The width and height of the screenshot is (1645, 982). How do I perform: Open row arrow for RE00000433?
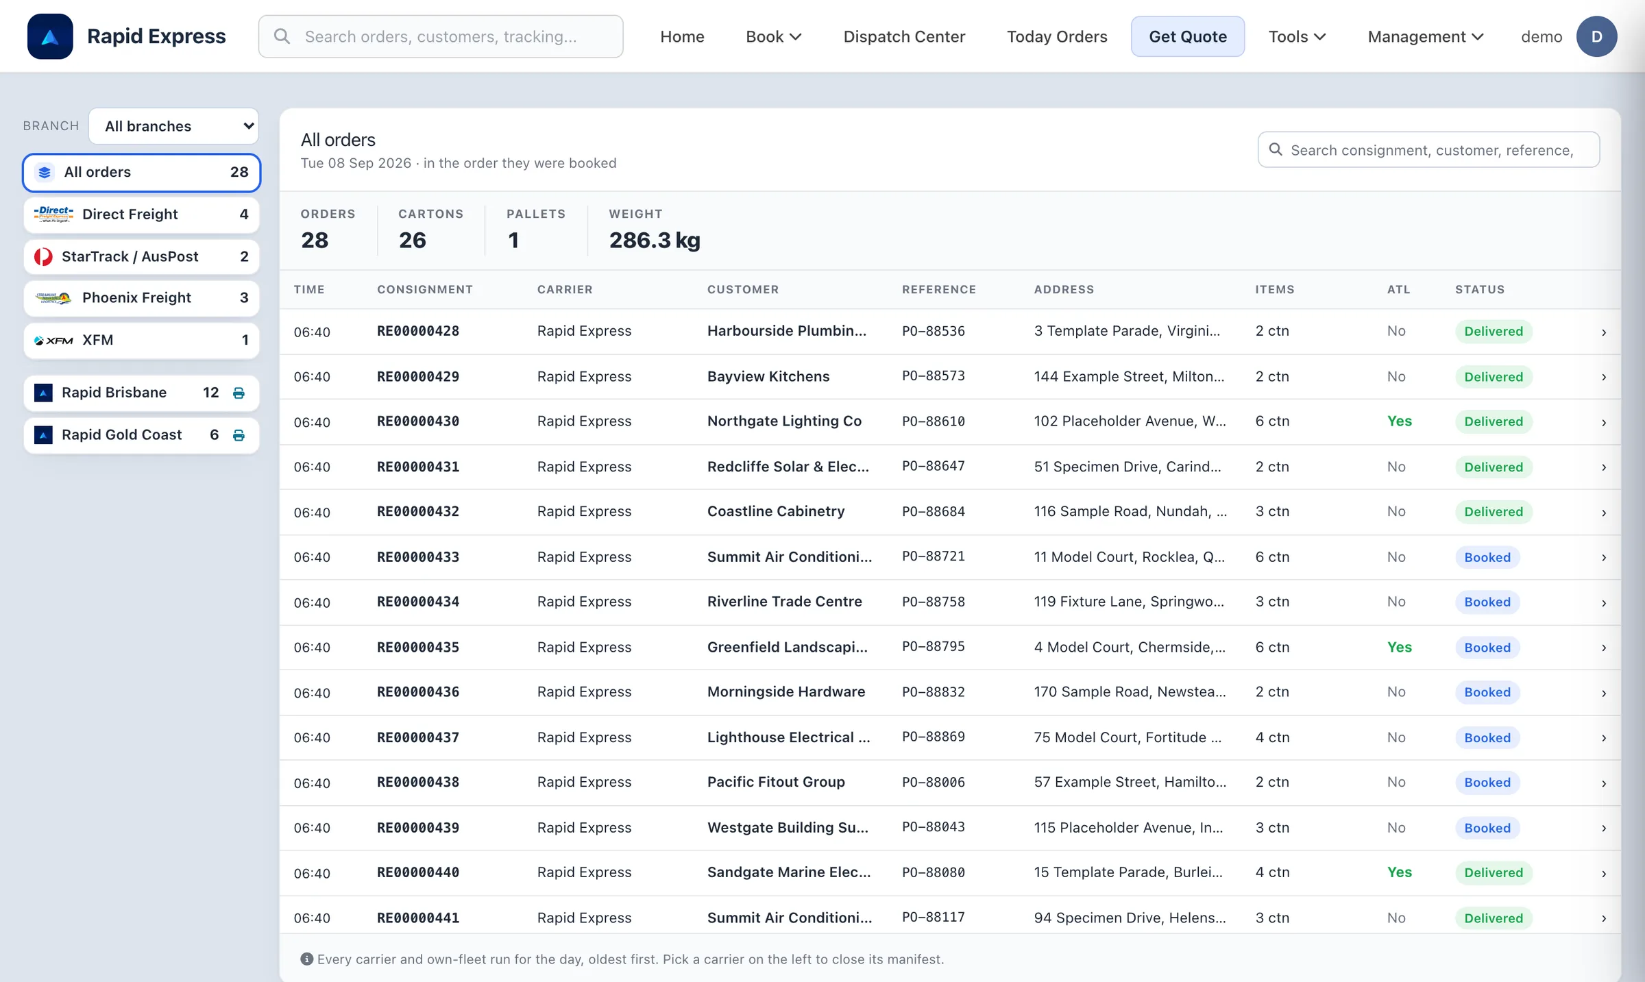[x=1604, y=558]
